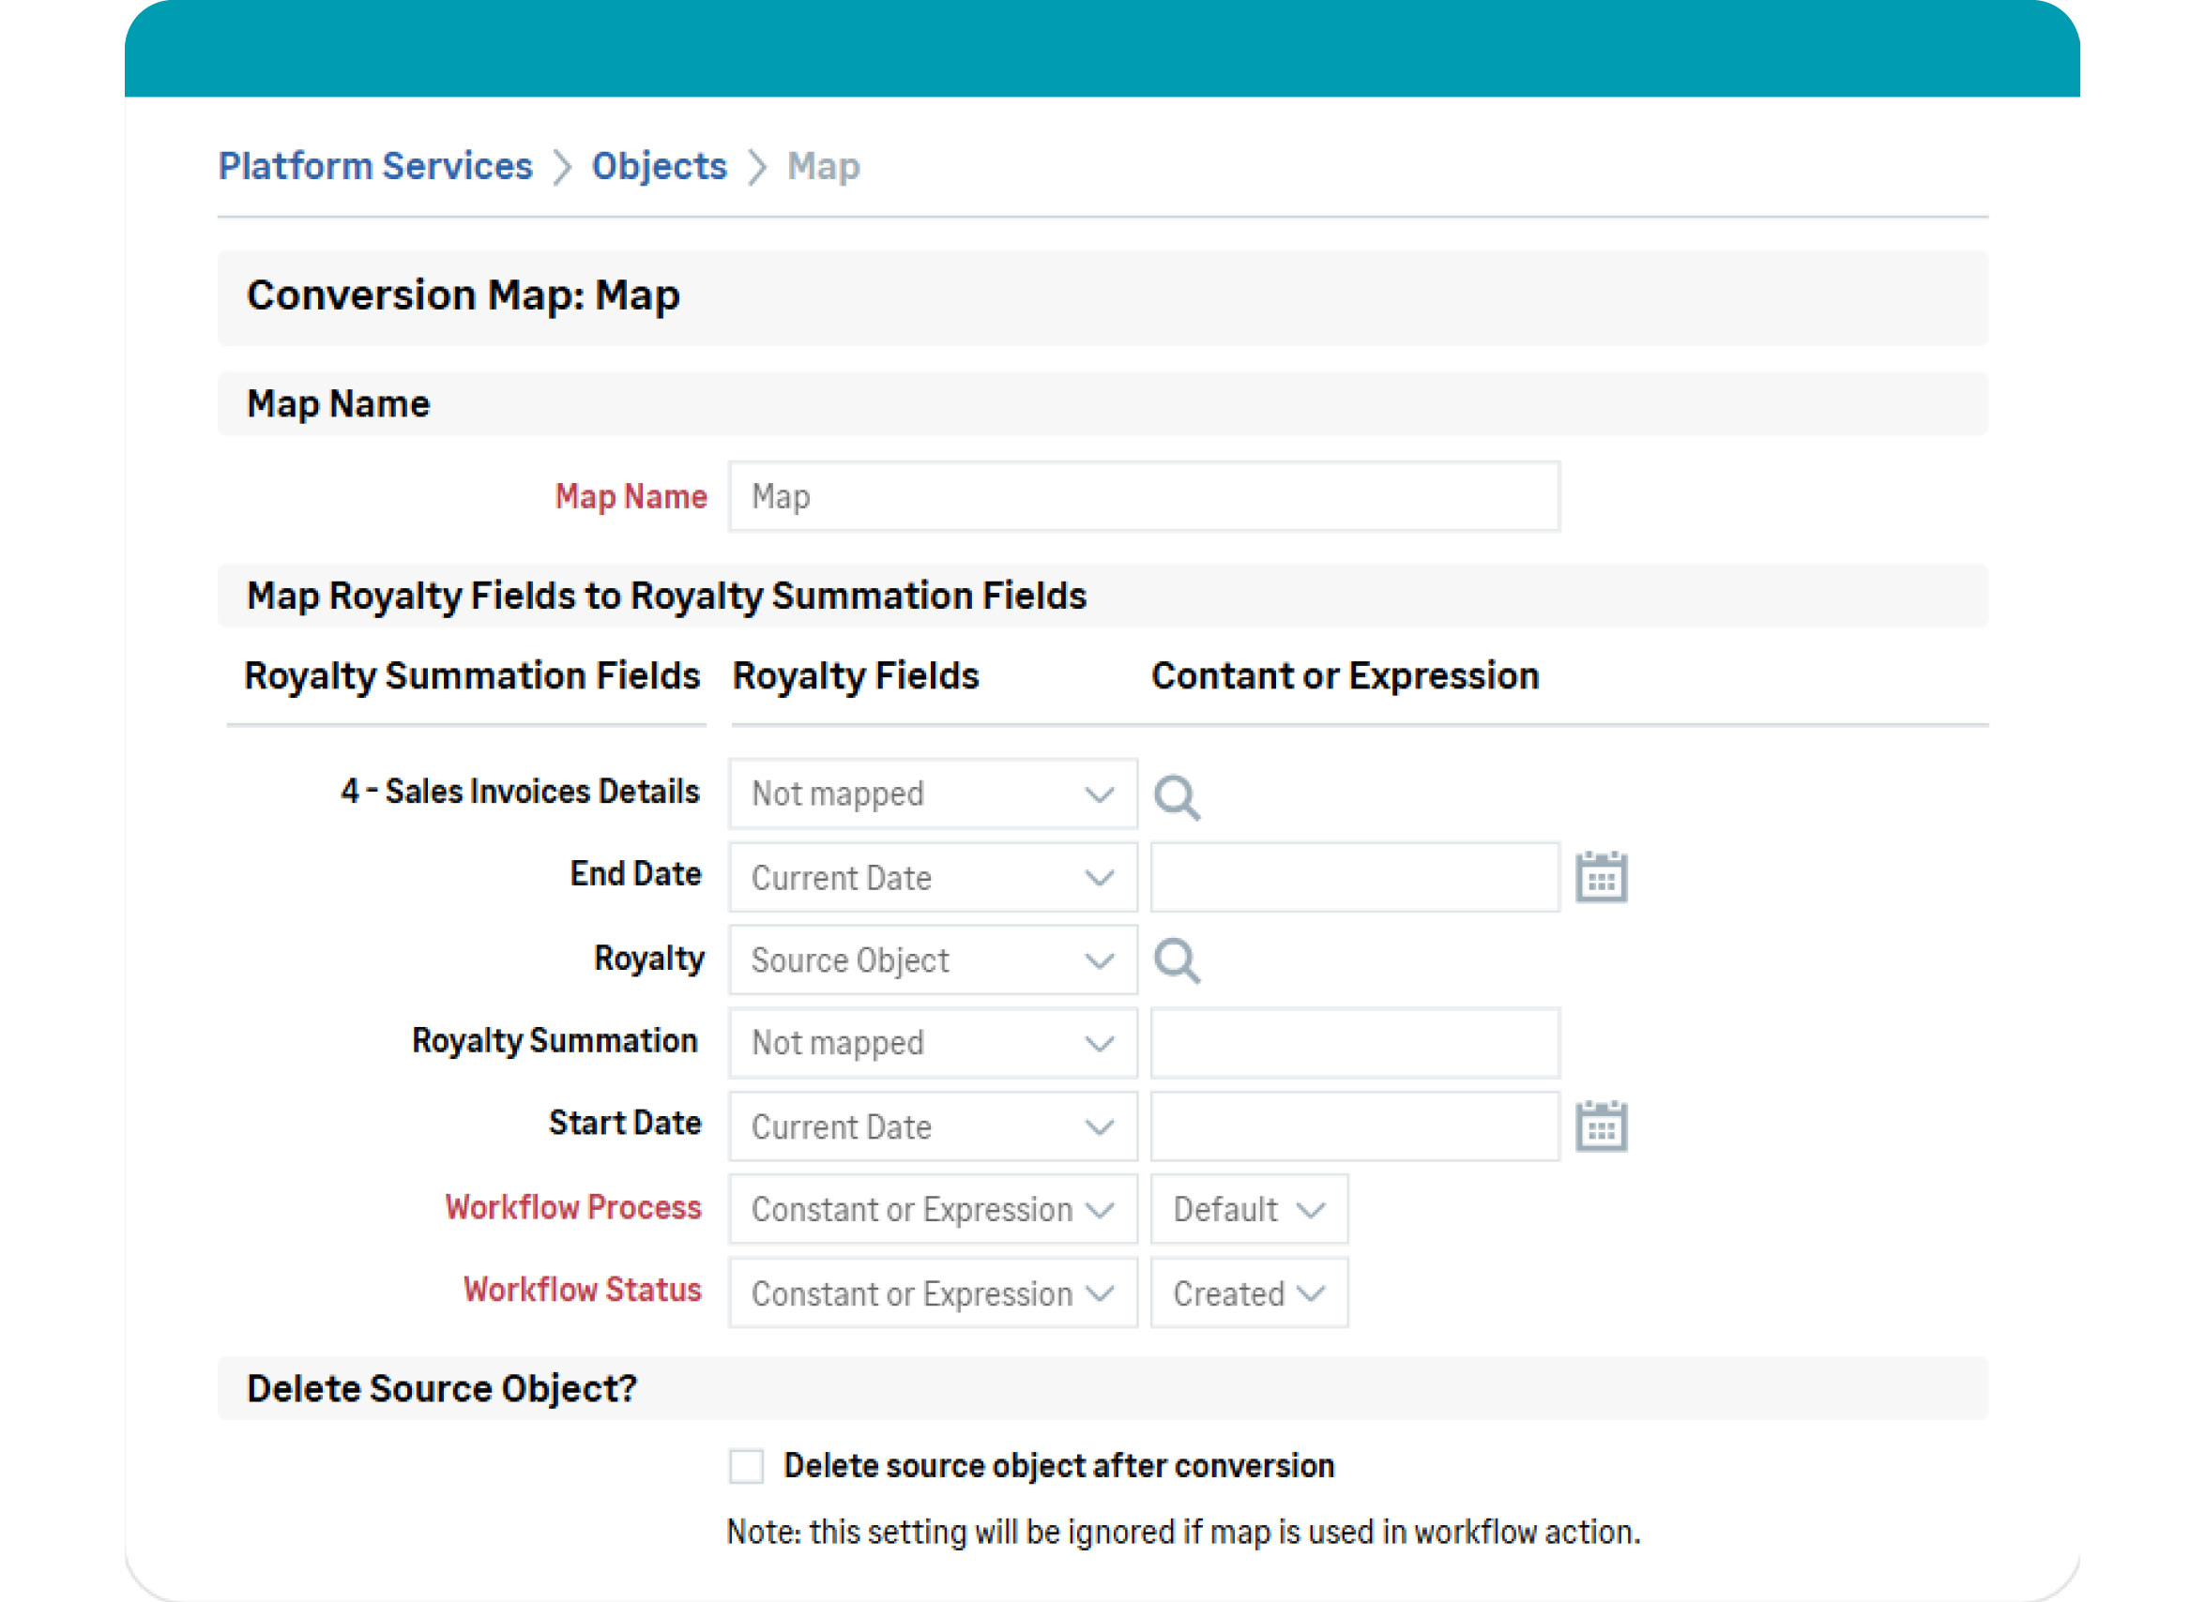Click End Date expression input field

click(x=1354, y=878)
